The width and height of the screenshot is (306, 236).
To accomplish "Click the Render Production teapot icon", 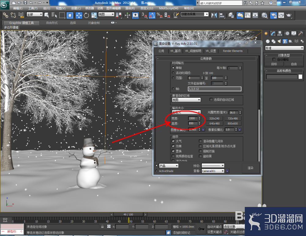I will [x=289, y=15].
